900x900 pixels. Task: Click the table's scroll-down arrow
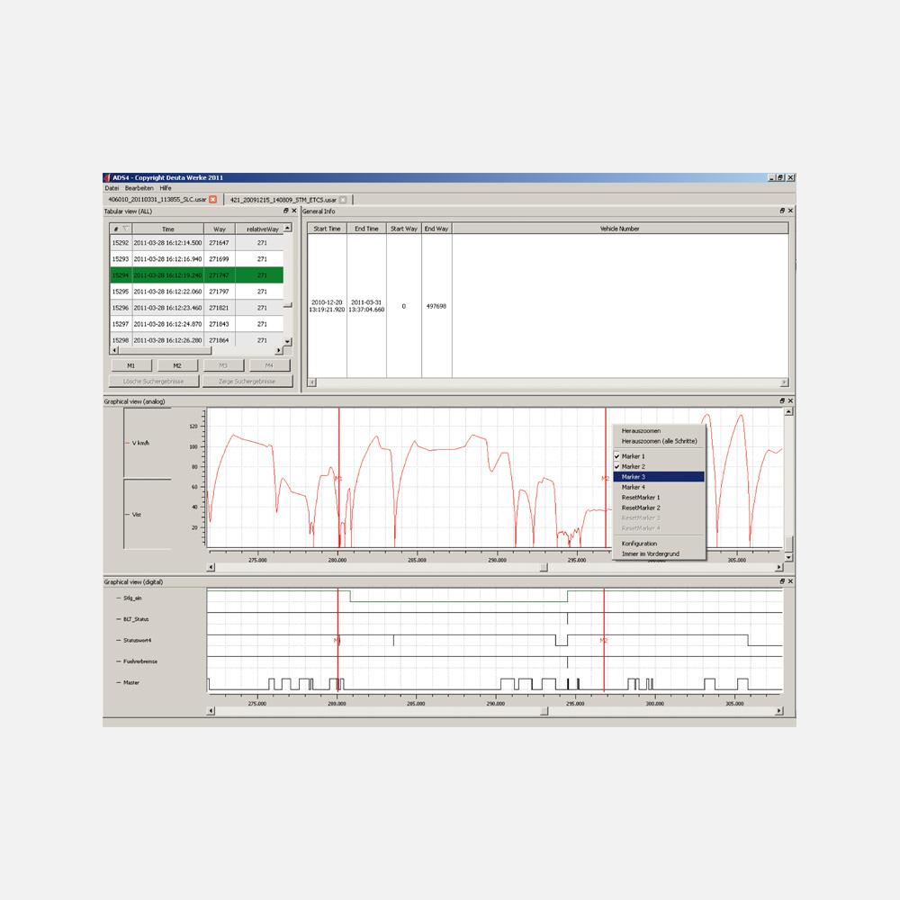pos(288,341)
